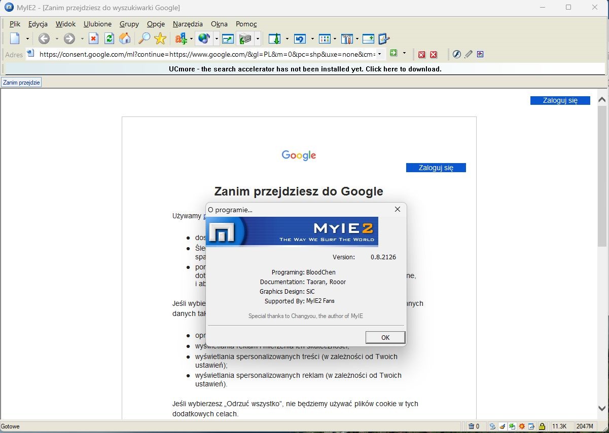609x433 pixels.
Task: Open the dropdown next to globe icon
Action: click(217, 39)
